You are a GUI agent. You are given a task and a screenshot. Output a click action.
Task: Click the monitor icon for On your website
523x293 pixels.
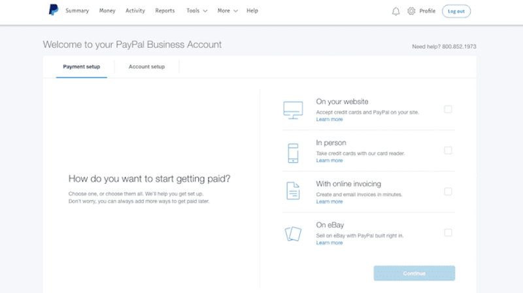click(293, 111)
